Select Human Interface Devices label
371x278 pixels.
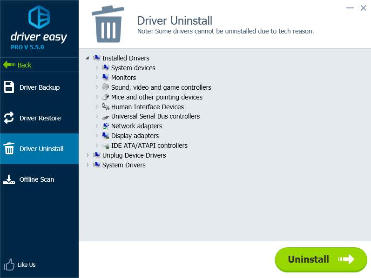click(148, 107)
